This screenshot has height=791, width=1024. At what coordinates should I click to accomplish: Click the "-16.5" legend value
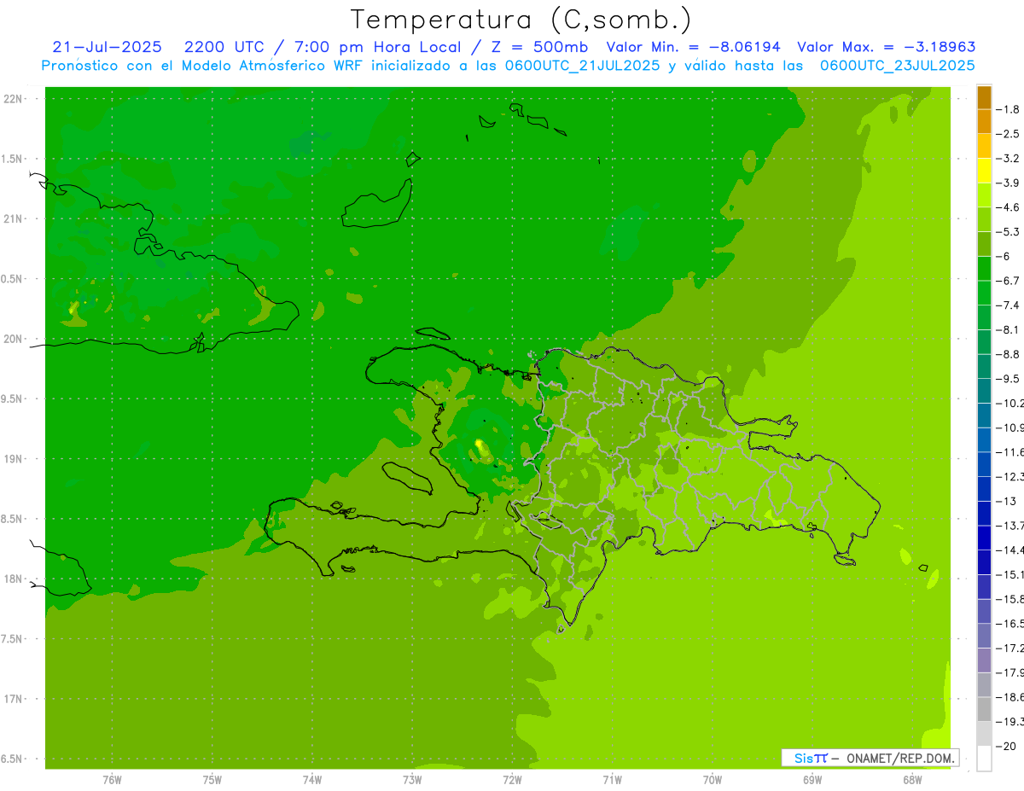[1010, 624]
